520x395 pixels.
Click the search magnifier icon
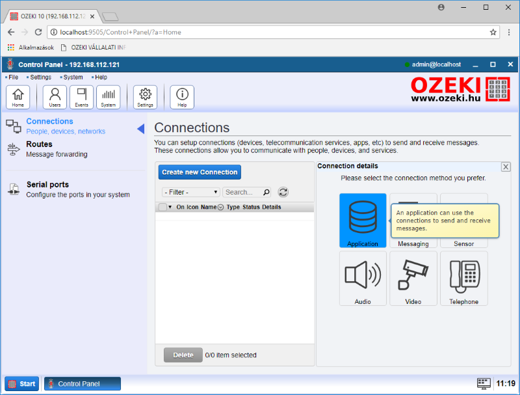click(x=266, y=192)
